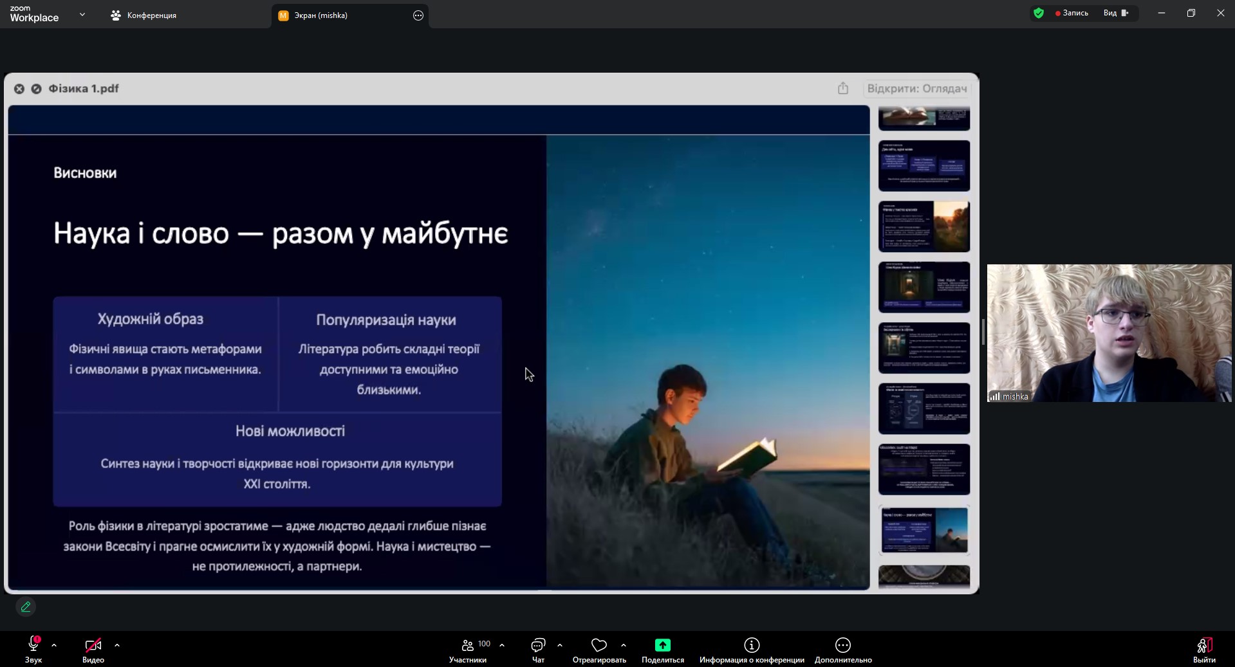Open Zoom Workplace dropdown chevron

82,14
